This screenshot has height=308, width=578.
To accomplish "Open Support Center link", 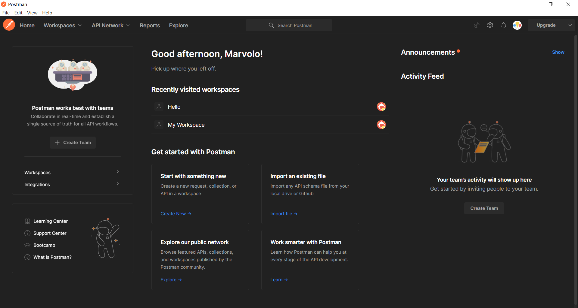I will tap(50, 233).
